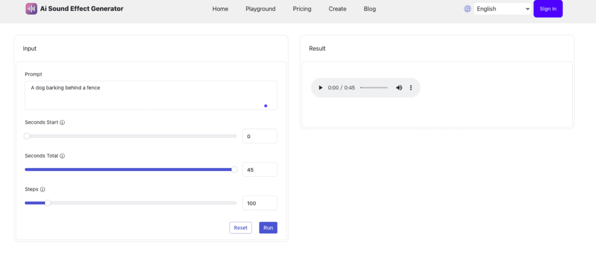Navigate to the Create page
596x271 pixels.
click(x=338, y=9)
